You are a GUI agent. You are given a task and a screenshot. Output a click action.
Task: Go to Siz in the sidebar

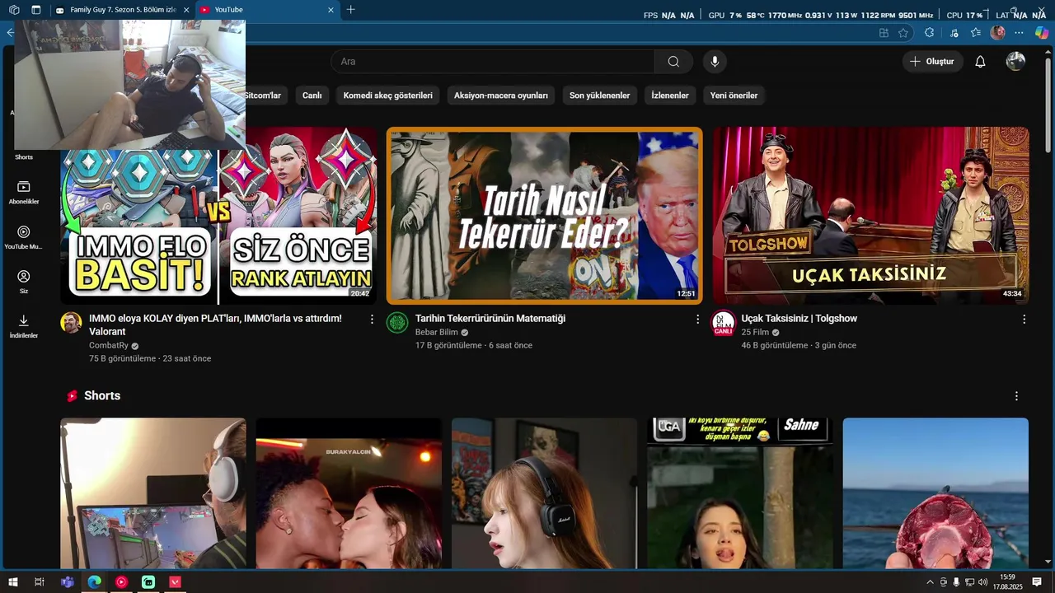[x=24, y=282]
